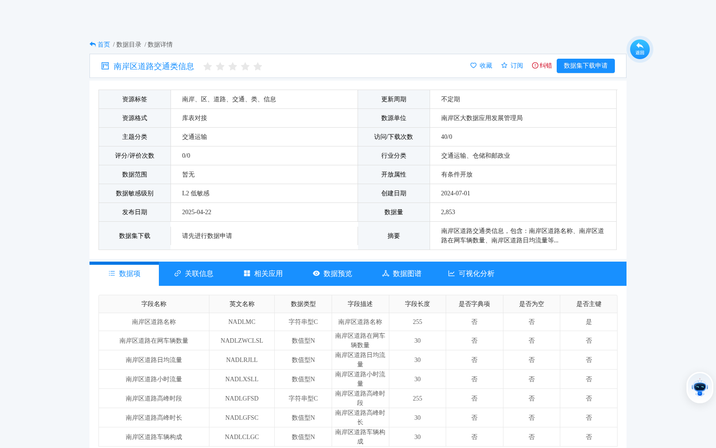This screenshot has width=716, height=448.
Task: Rate the dataset three stars
Action: coord(233,66)
